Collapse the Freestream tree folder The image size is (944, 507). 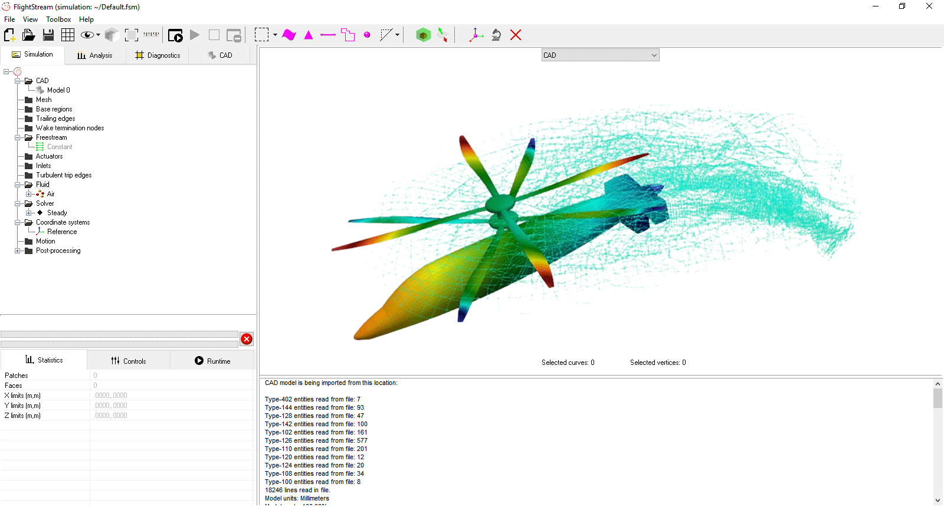pos(18,137)
